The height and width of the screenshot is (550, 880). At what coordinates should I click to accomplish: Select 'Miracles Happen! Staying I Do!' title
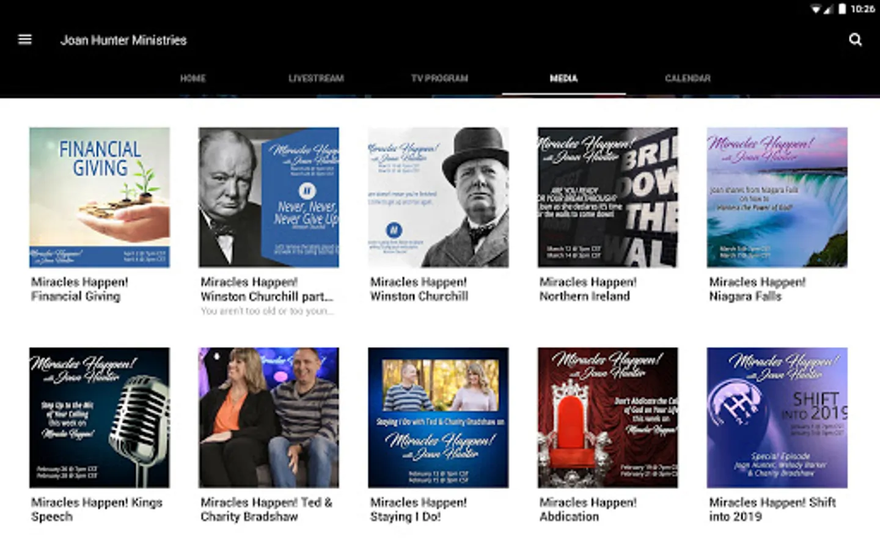[x=419, y=509]
